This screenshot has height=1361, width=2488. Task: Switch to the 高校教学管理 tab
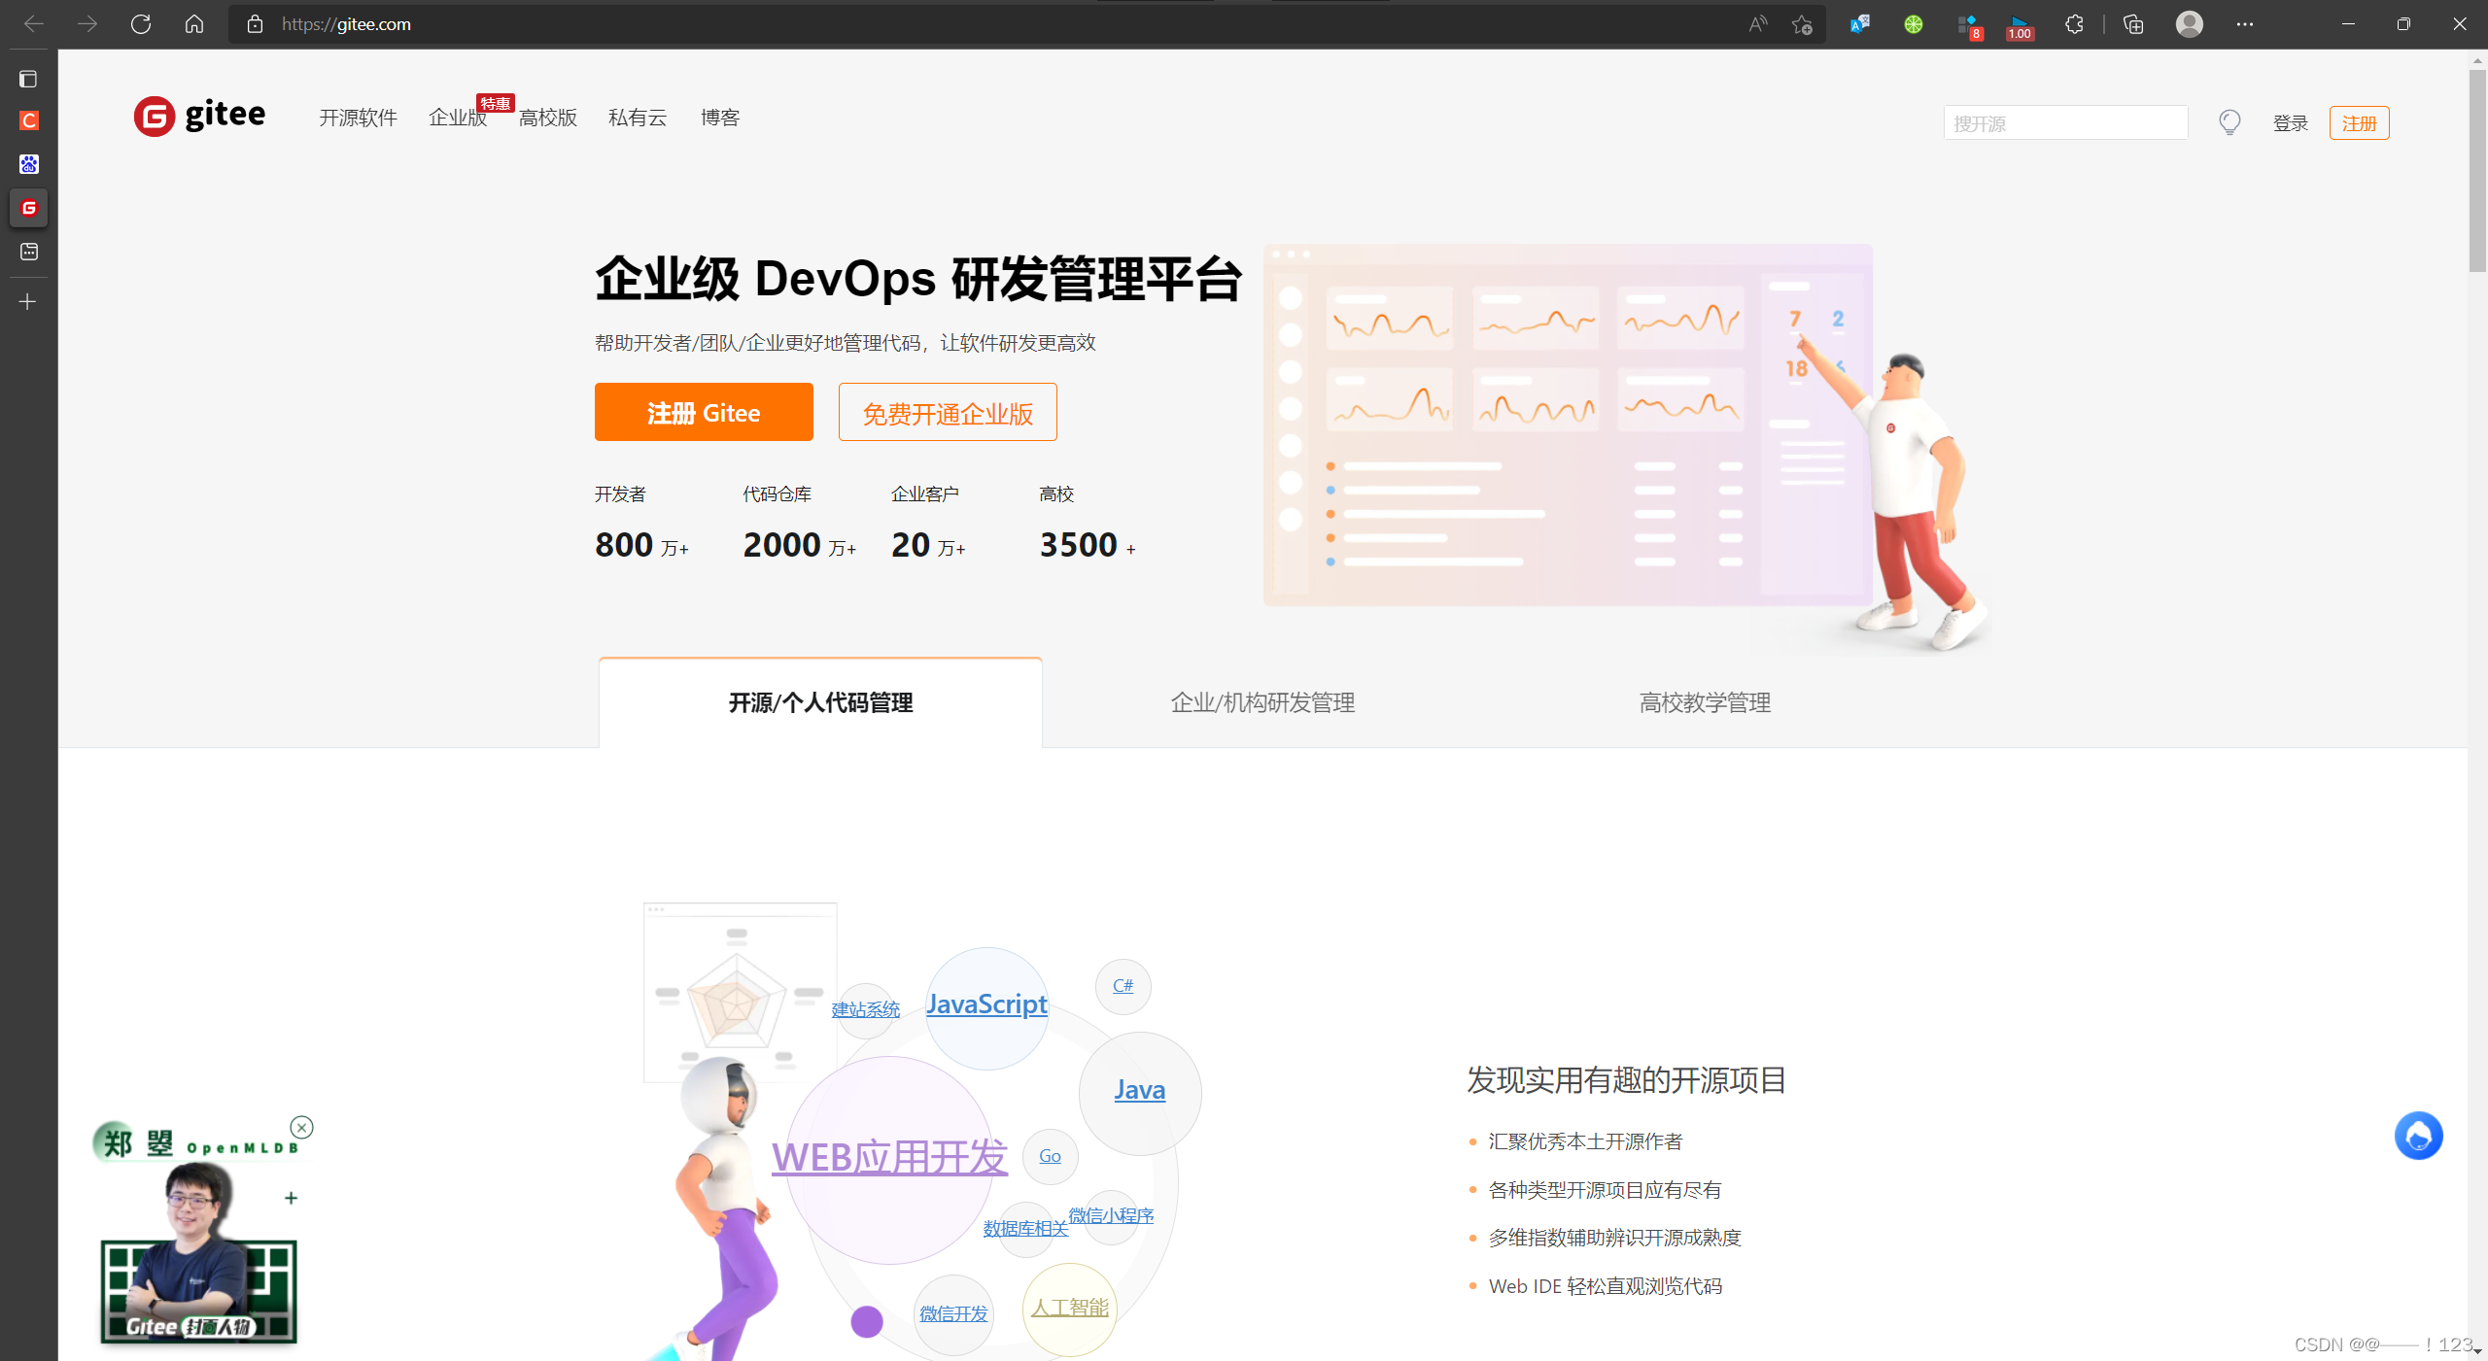(1704, 702)
